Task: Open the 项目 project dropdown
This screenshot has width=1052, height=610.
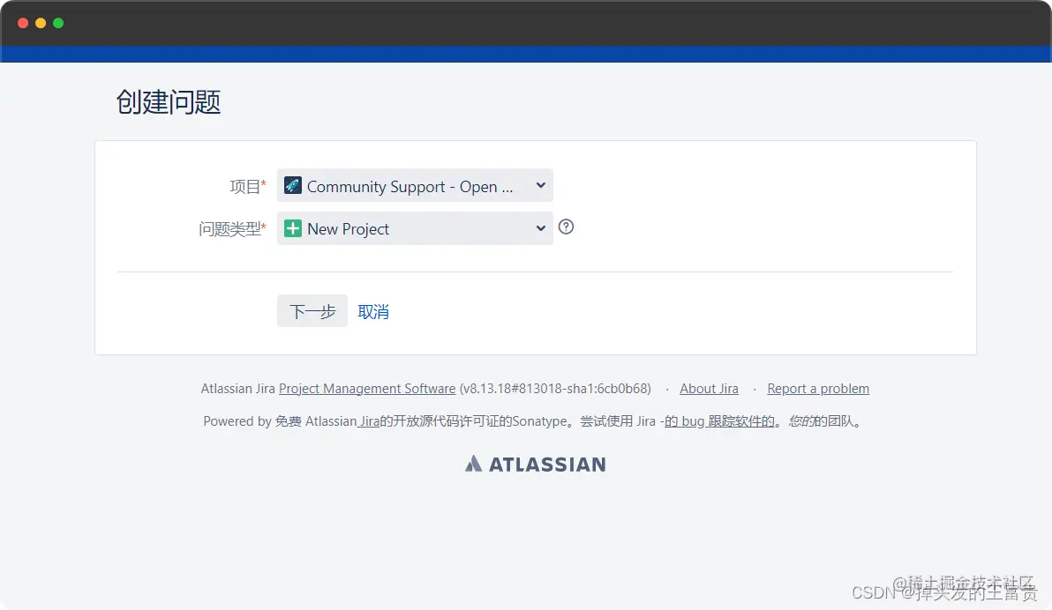Action: click(415, 186)
